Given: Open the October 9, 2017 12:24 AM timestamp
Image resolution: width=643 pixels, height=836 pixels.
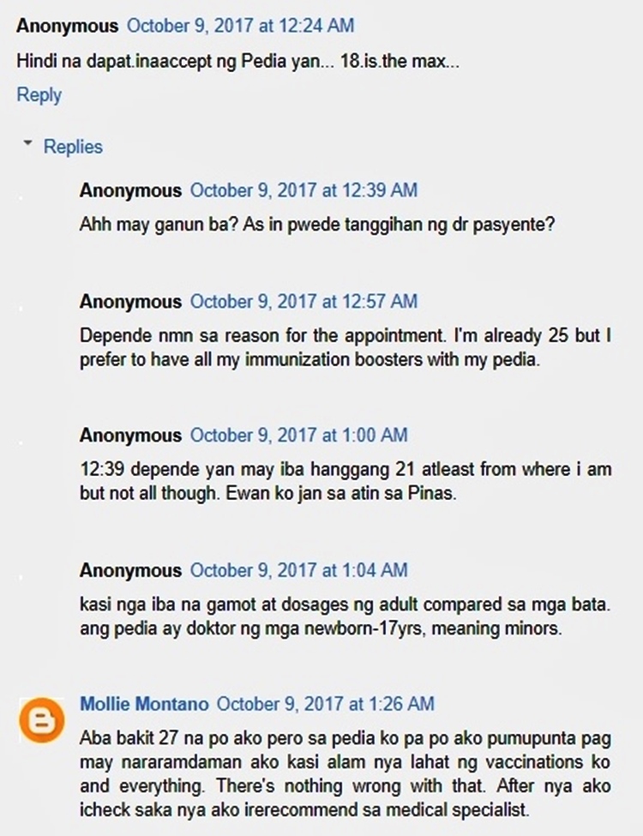Looking at the screenshot, I should 240,26.
